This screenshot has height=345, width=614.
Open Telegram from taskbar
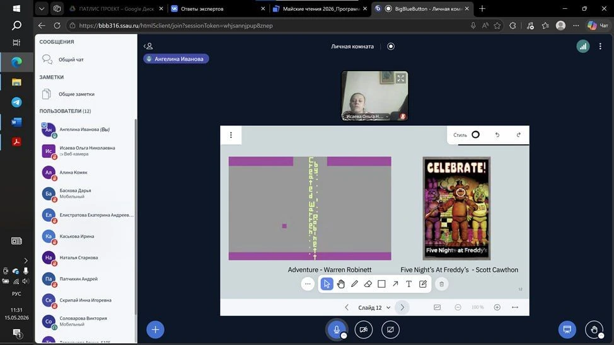pos(16,102)
